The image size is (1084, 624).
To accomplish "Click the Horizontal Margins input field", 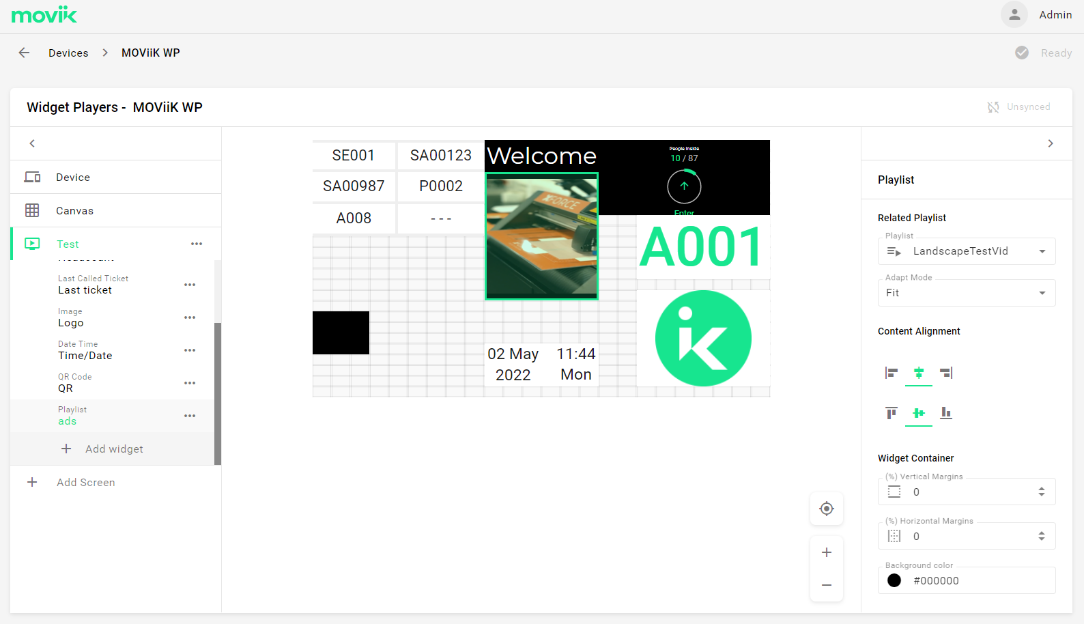I will point(967,536).
